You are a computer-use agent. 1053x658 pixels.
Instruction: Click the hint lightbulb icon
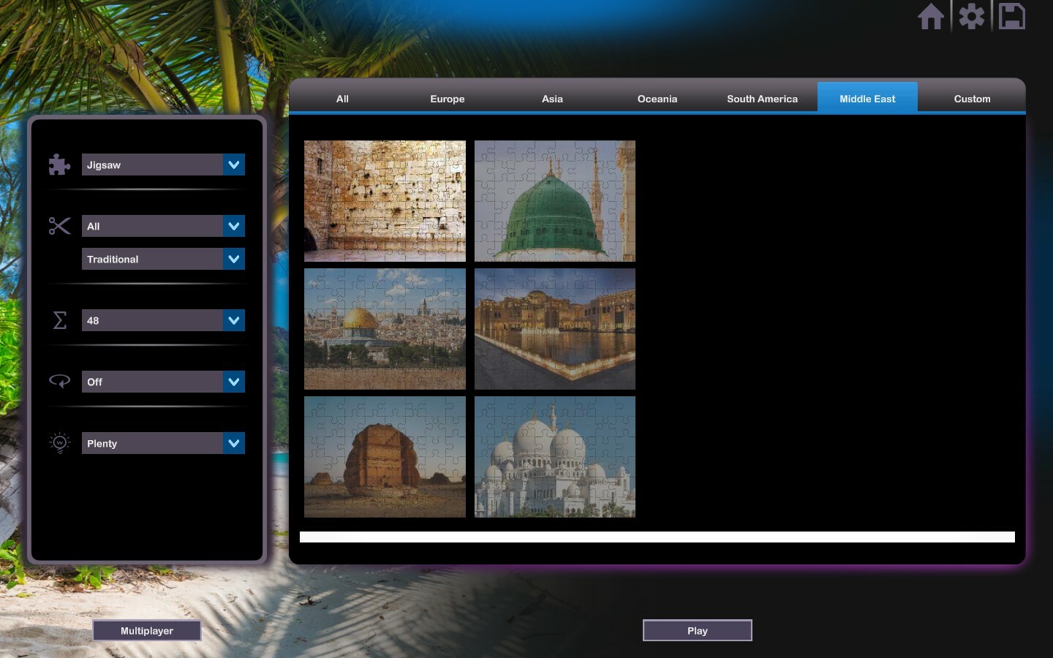tap(59, 443)
